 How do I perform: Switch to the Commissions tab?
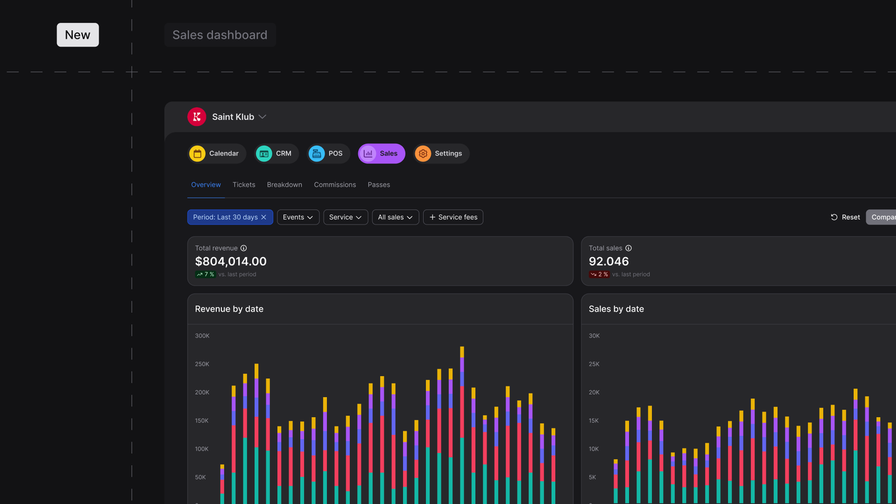point(335,185)
